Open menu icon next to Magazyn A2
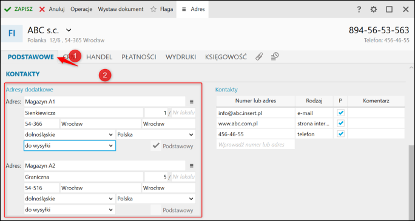Screen dimensions: 415x221 coord(192,166)
